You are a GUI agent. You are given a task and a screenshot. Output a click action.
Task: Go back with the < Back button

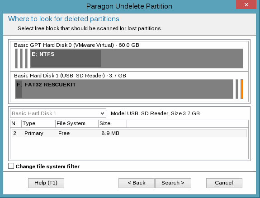[136, 183]
